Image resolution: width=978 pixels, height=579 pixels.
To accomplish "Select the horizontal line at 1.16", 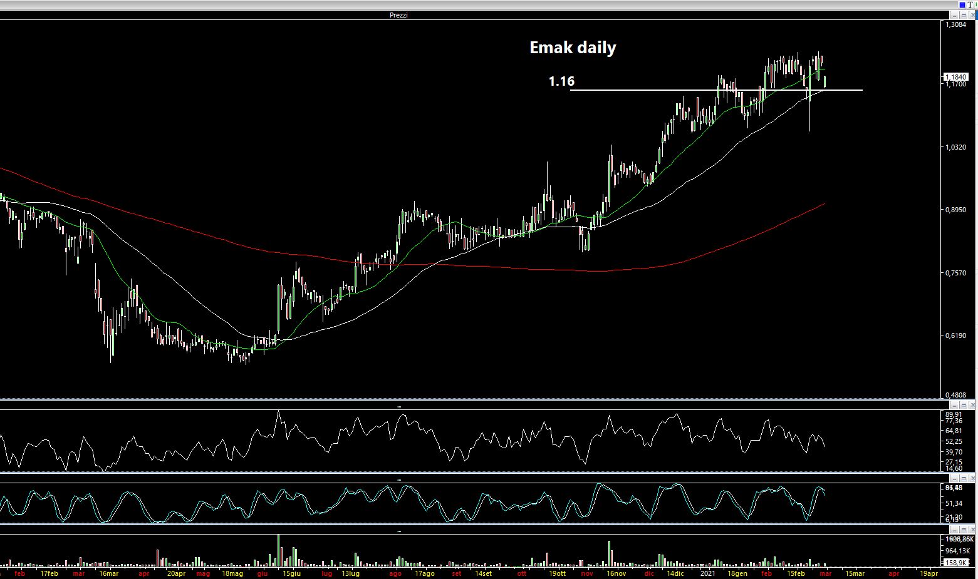I will tap(716, 90).
